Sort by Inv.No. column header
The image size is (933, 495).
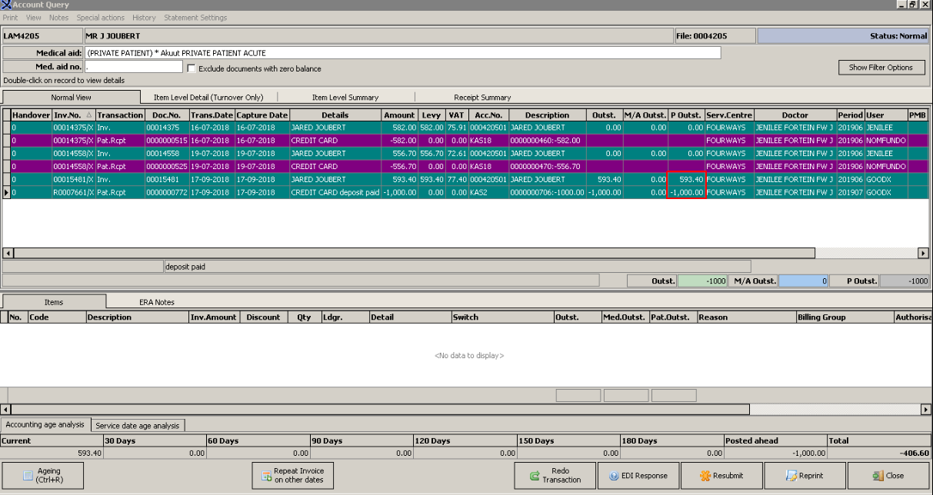click(x=67, y=115)
